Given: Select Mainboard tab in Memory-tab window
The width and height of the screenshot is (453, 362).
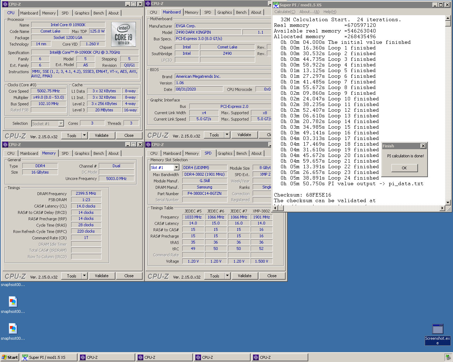Looking at the screenshot, I should (x=29, y=153).
